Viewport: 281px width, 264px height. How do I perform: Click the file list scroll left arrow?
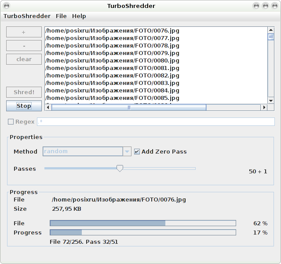point(48,107)
